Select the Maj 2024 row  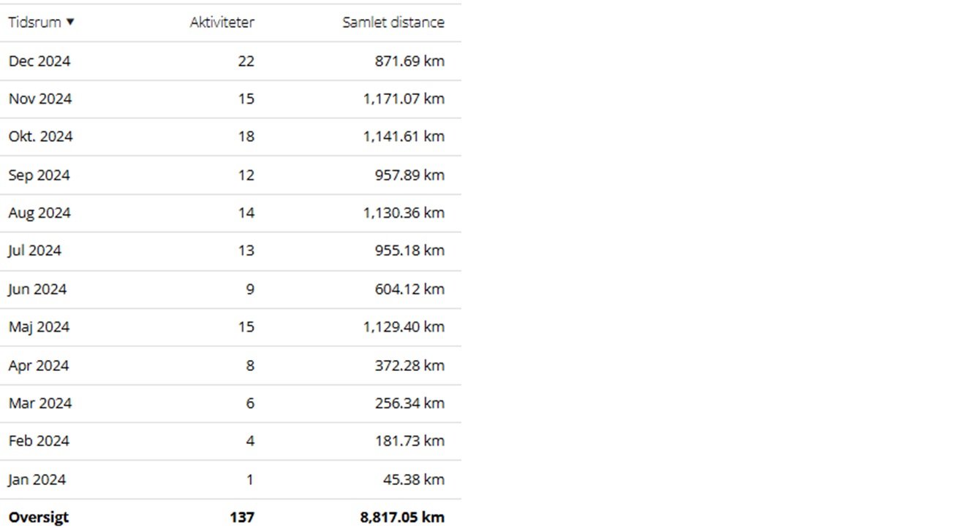(39, 326)
